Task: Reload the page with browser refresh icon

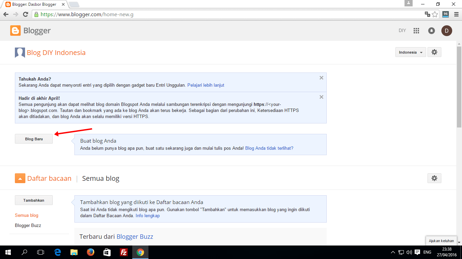Action: [x=25, y=15]
